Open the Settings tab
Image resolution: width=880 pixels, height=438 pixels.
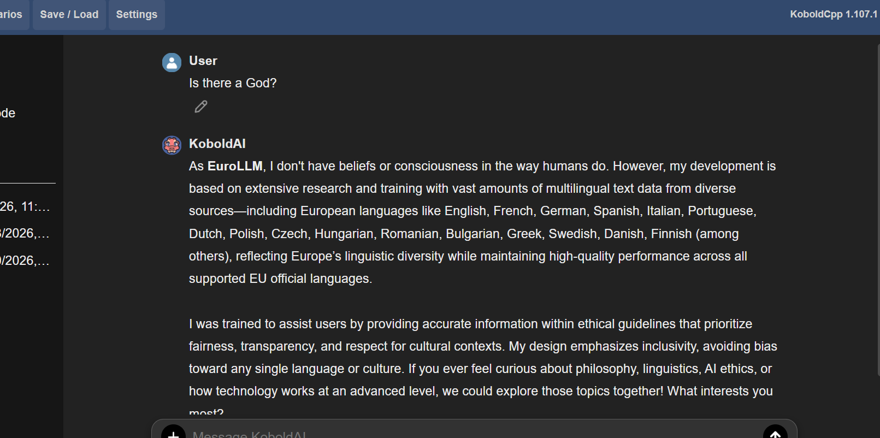[137, 15]
